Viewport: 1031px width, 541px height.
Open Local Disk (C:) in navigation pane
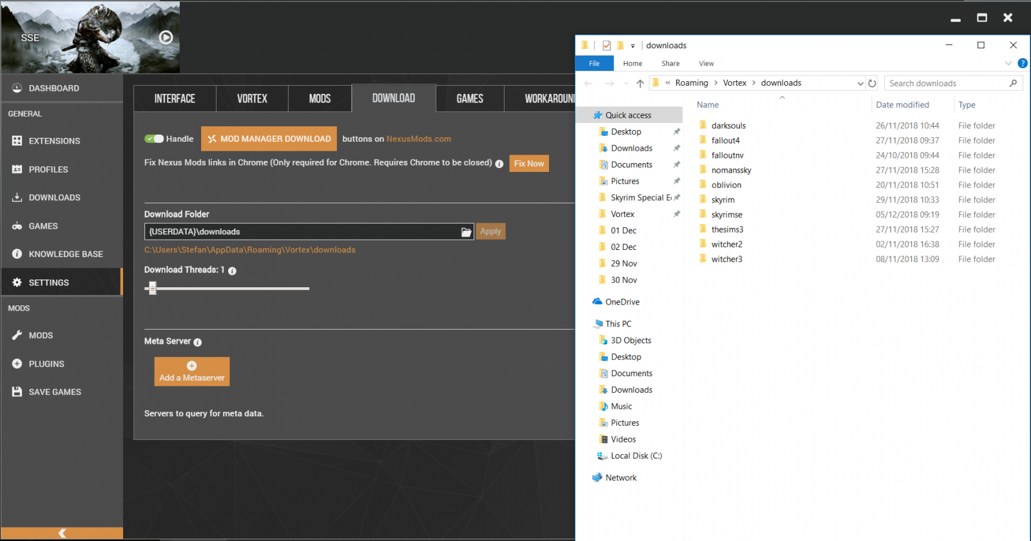point(636,456)
